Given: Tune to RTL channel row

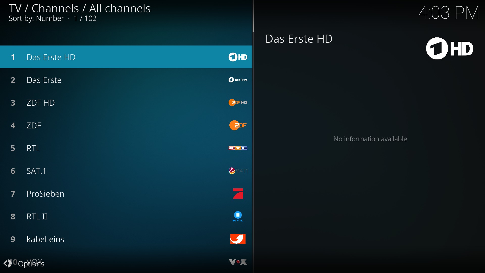Looking at the screenshot, I should click(33, 148).
